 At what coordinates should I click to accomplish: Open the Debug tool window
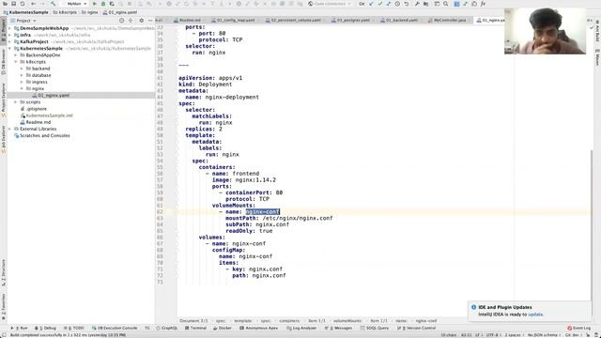point(46,328)
